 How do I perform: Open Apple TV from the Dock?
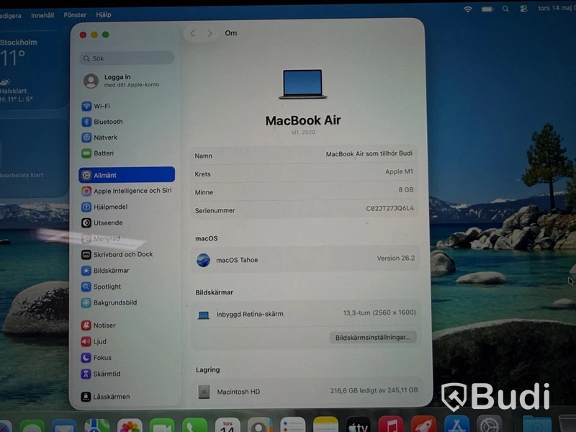[x=358, y=426]
